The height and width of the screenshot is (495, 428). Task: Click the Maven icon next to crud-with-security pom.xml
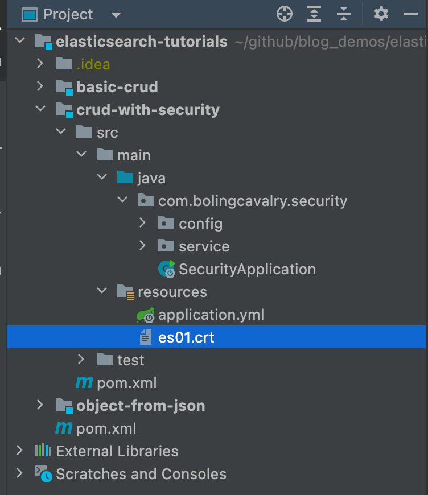[x=83, y=382]
